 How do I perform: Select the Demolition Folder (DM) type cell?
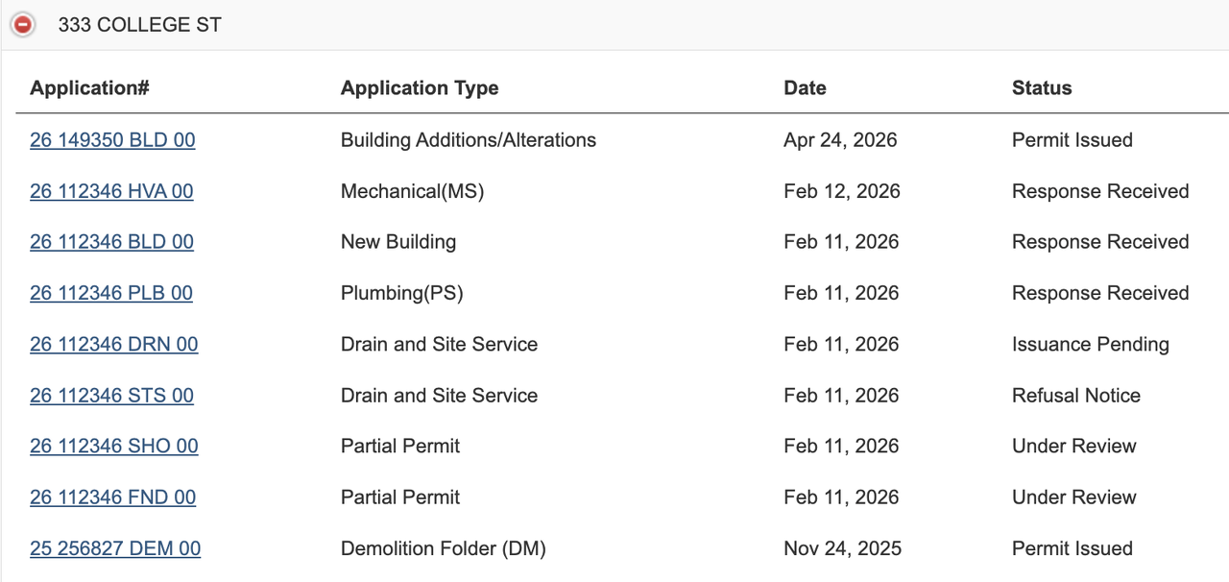444,548
